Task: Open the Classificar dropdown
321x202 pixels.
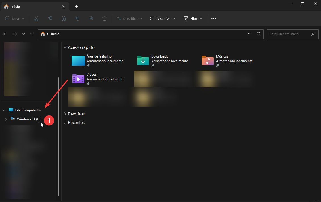Action: tap(129, 18)
